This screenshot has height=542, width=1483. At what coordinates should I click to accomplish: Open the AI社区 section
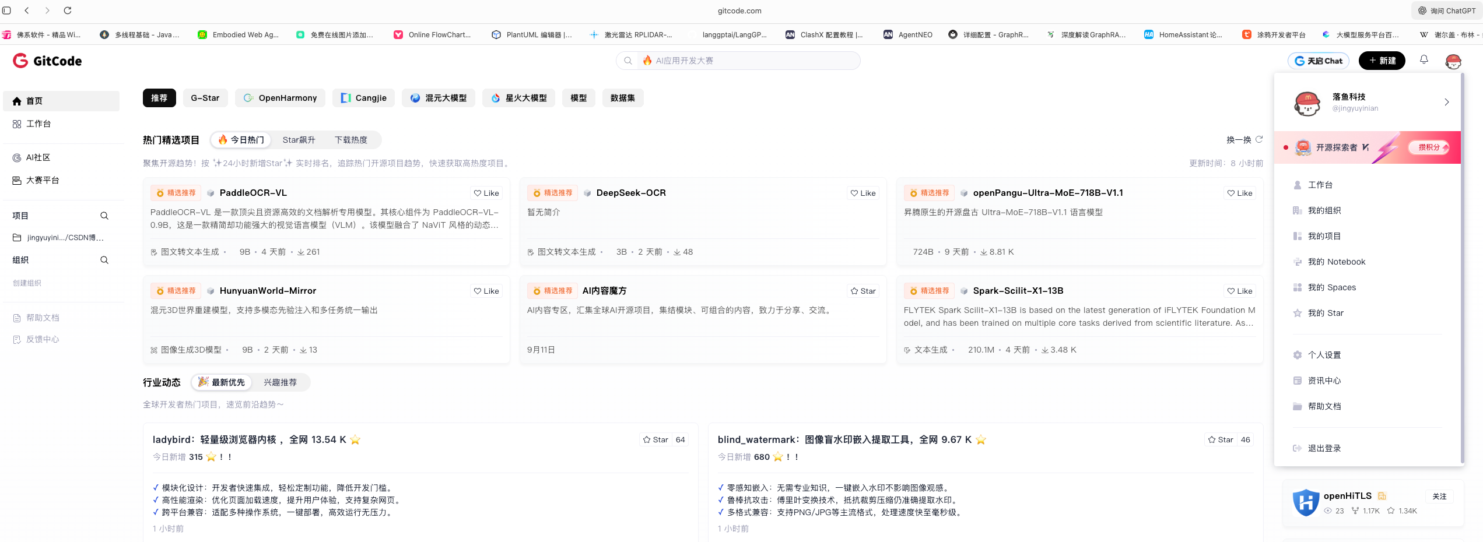tap(36, 157)
